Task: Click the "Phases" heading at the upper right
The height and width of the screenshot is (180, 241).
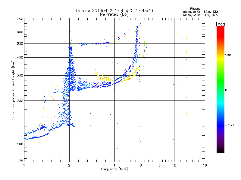Action: tap(195, 9)
